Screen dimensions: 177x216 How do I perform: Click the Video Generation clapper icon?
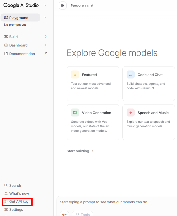(75, 112)
